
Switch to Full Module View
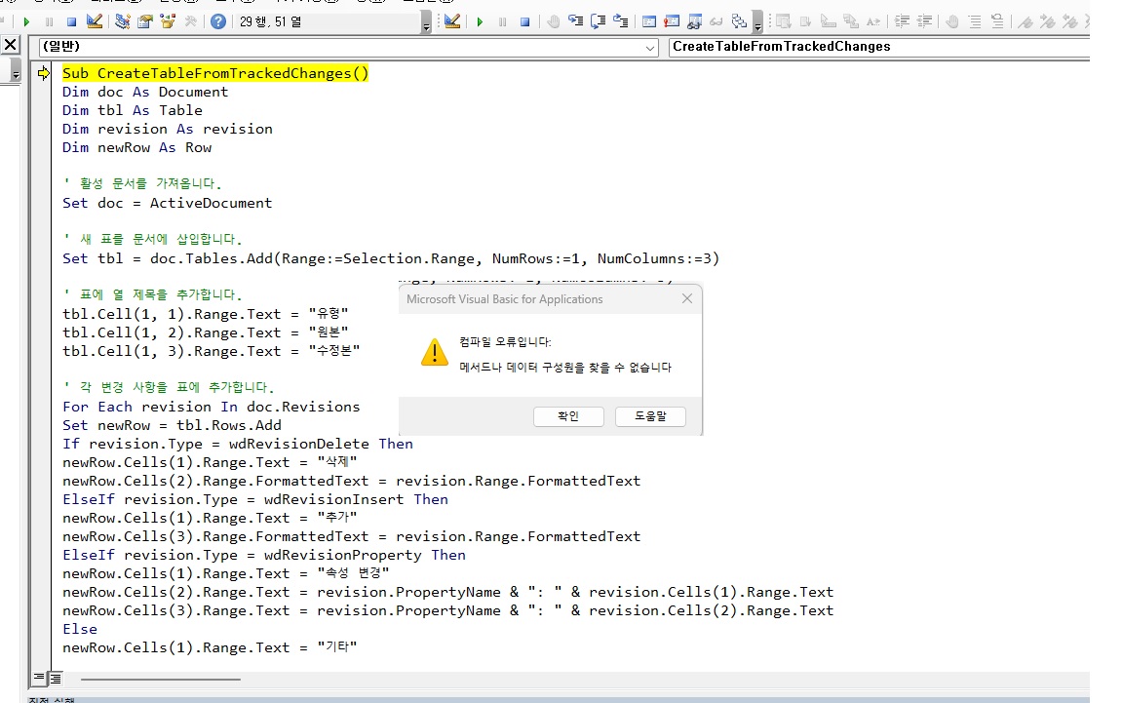point(56,677)
